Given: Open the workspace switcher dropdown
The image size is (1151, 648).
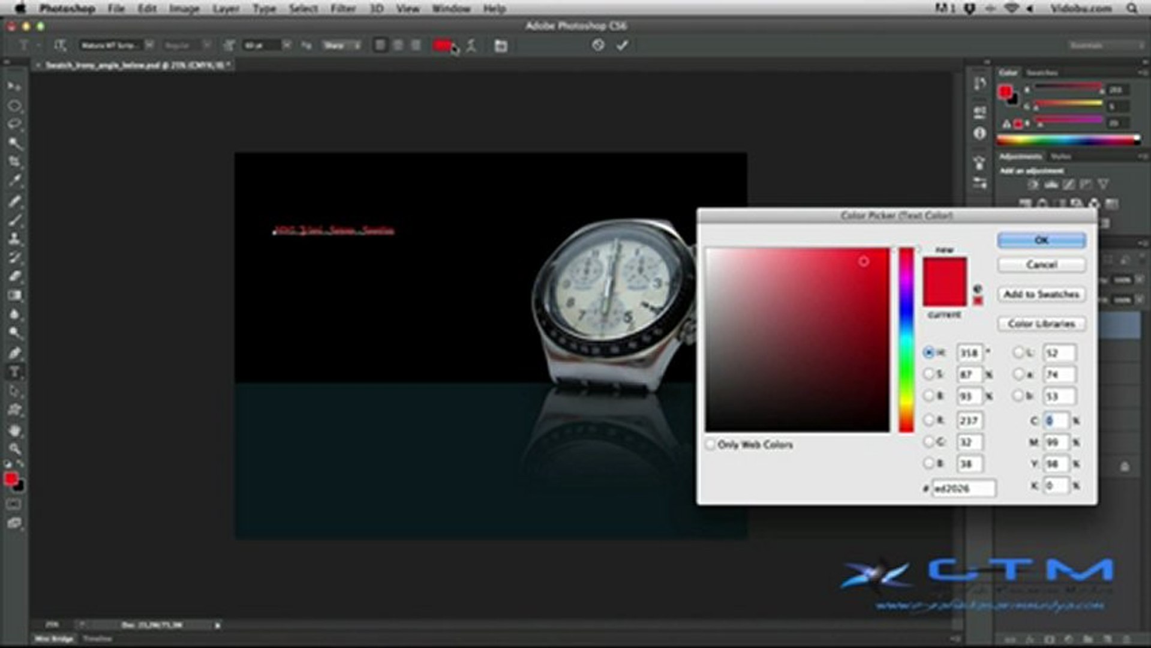Looking at the screenshot, I should [1105, 46].
